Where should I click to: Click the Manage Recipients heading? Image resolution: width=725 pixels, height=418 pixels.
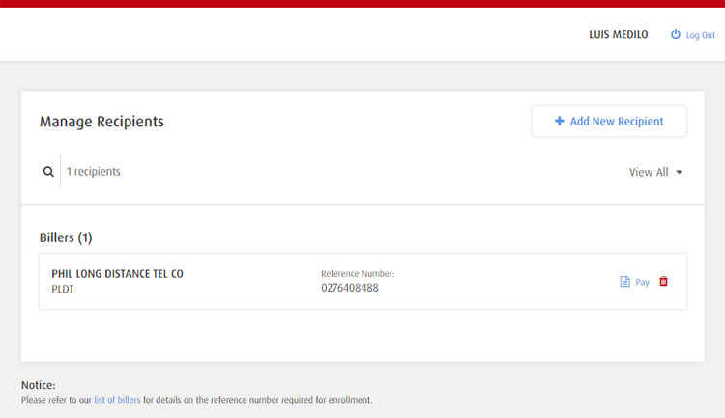(101, 122)
